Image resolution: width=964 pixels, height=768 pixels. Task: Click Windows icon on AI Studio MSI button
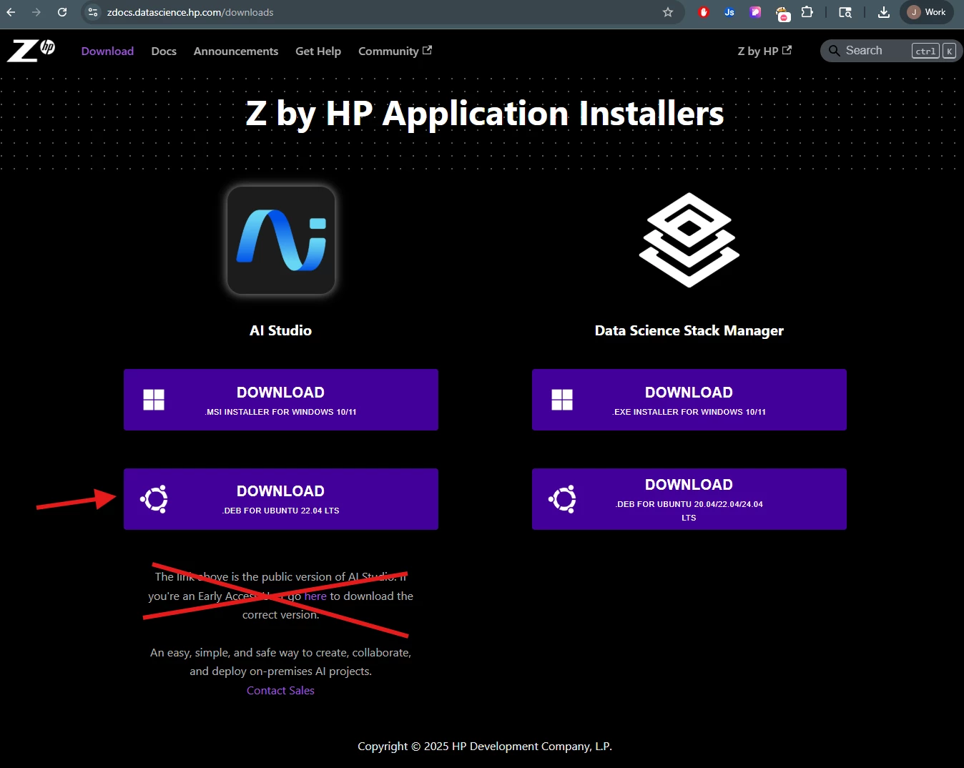154,400
